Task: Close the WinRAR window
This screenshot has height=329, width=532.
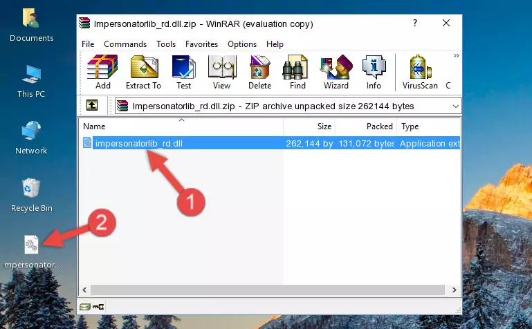Action: [446, 23]
